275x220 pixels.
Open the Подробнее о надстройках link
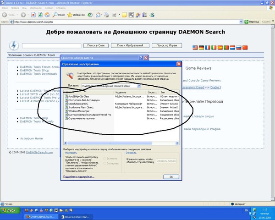click(79, 176)
